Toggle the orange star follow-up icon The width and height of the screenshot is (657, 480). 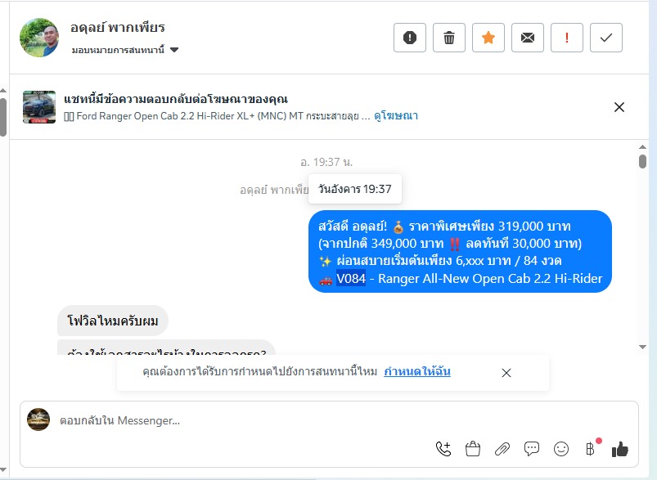coord(488,38)
